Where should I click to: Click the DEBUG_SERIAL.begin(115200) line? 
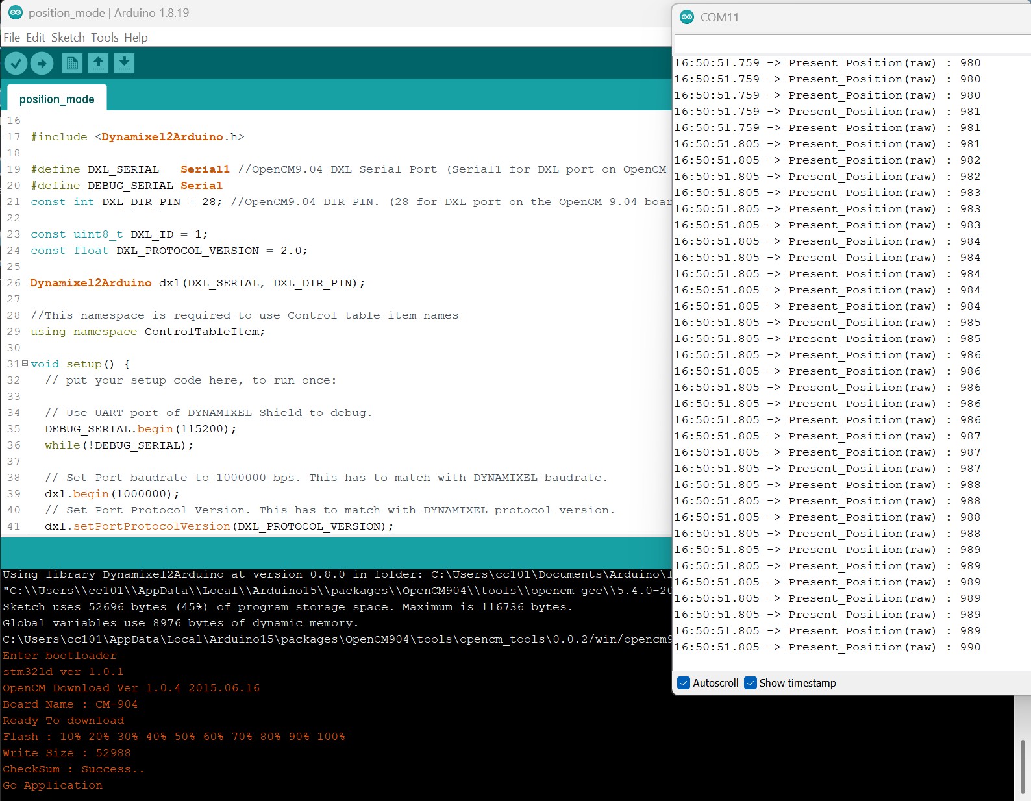[x=141, y=428]
